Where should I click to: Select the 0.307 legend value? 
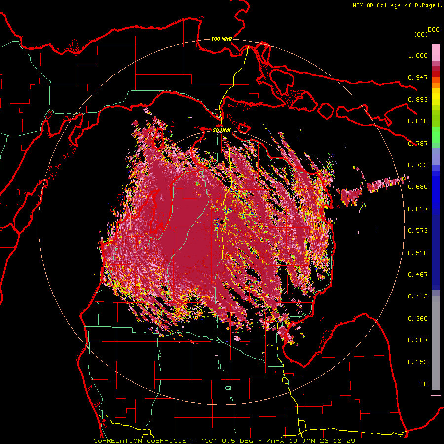[418, 340]
